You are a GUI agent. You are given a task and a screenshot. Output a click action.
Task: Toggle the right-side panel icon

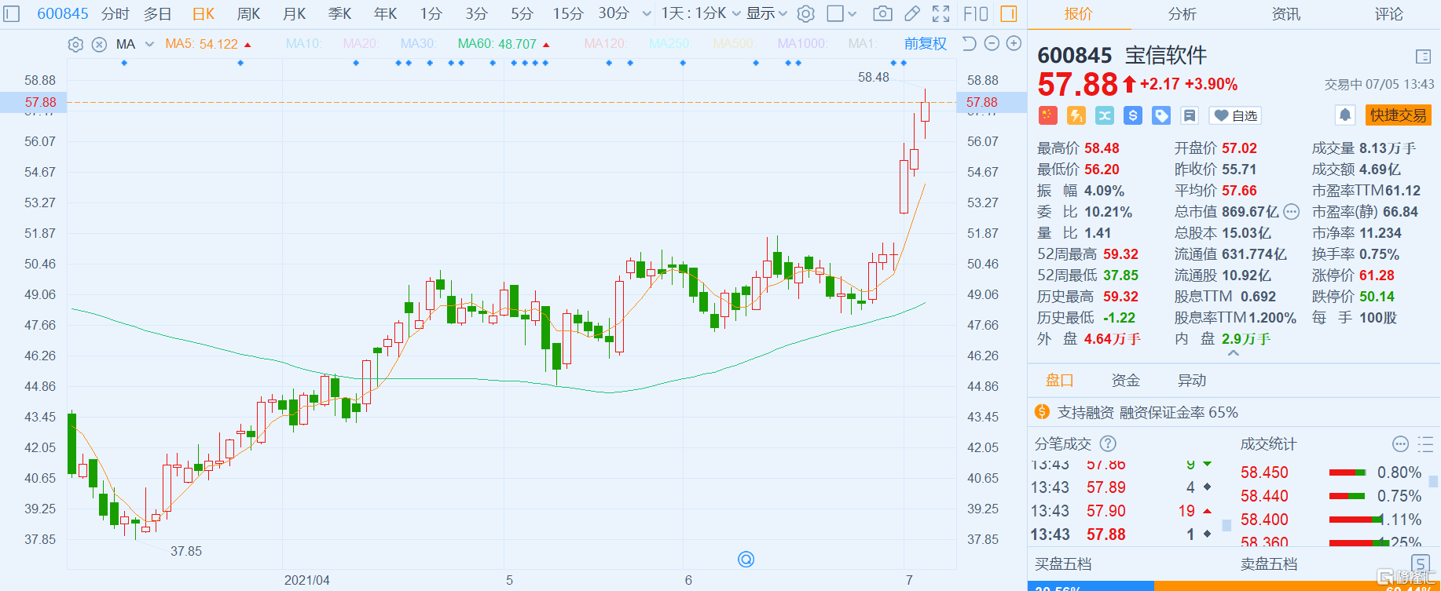point(1008,13)
